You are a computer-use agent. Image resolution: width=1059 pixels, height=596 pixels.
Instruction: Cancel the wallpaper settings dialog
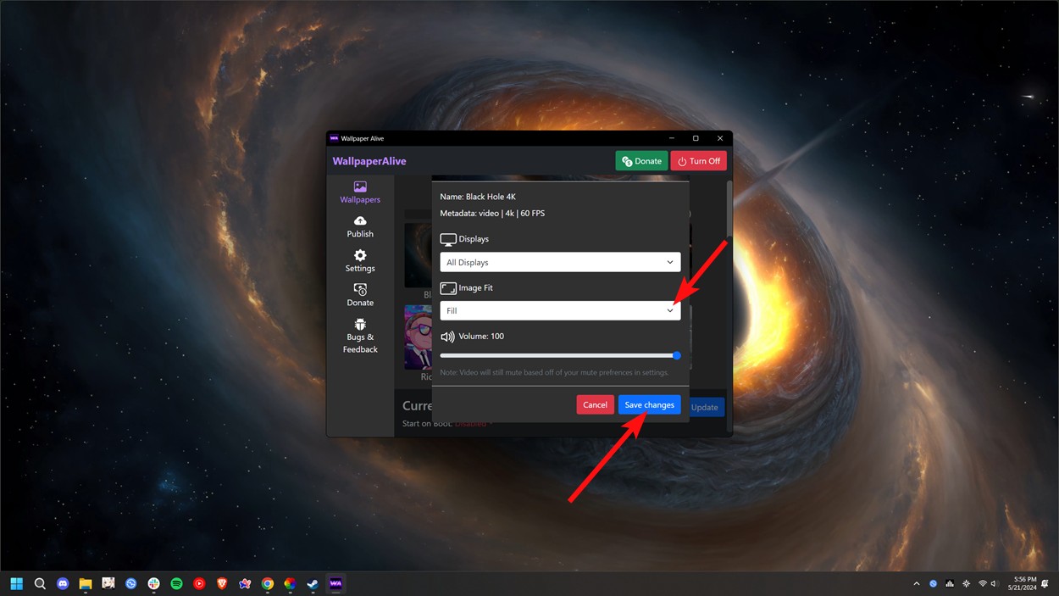595,404
